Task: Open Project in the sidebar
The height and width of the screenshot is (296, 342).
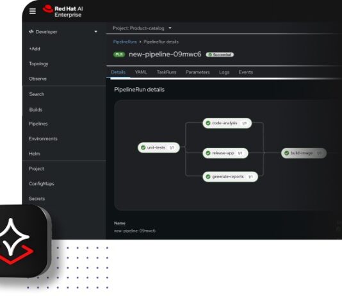Action: pyautogui.click(x=37, y=169)
